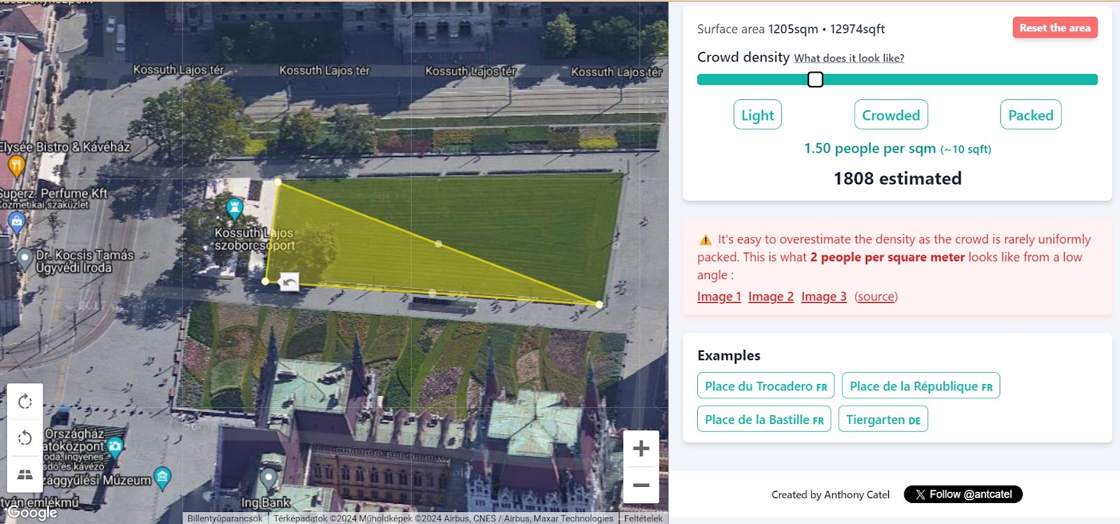Click the rotate map counterclockwise icon
1120x524 pixels.
(25, 438)
